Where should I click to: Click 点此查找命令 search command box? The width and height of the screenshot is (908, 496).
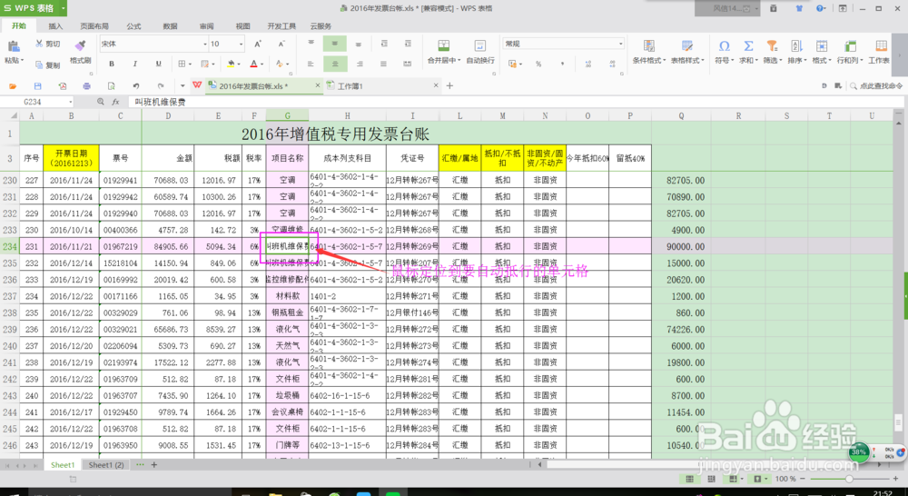[876, 85]
